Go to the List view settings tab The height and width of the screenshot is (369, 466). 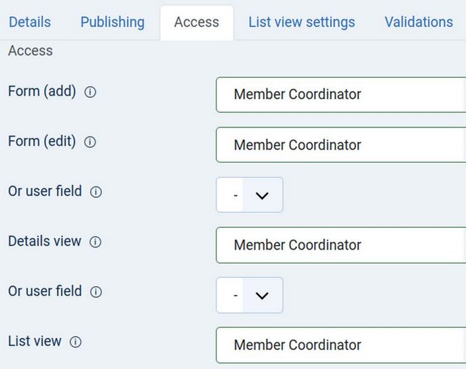pos(302,22)
